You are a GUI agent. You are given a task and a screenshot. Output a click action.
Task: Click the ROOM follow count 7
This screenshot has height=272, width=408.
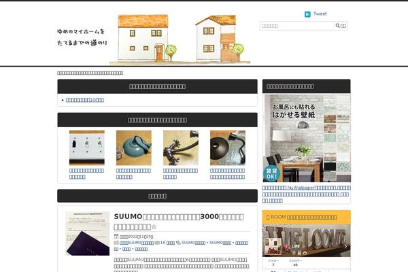click(x=273, y=263)
